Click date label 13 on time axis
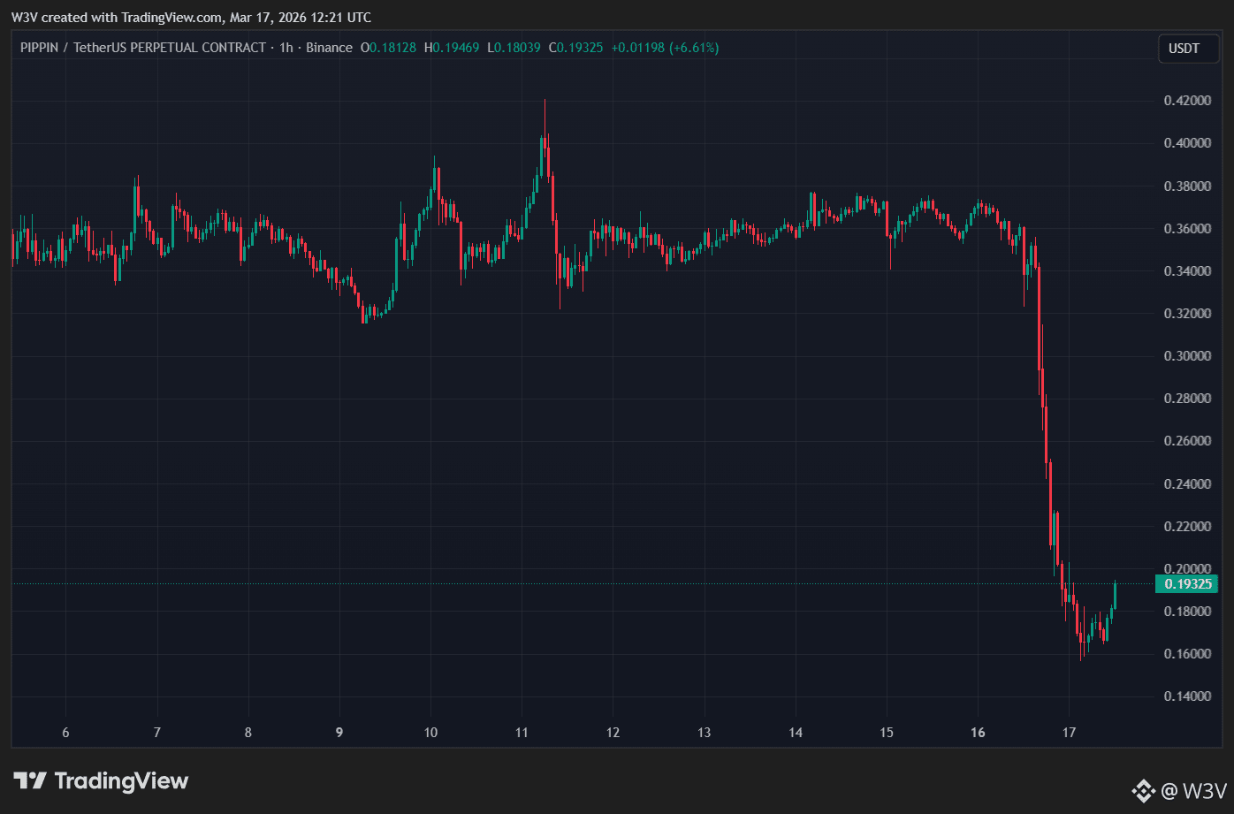Viewport: 1234px width, 814px height. tap(705, 733)
